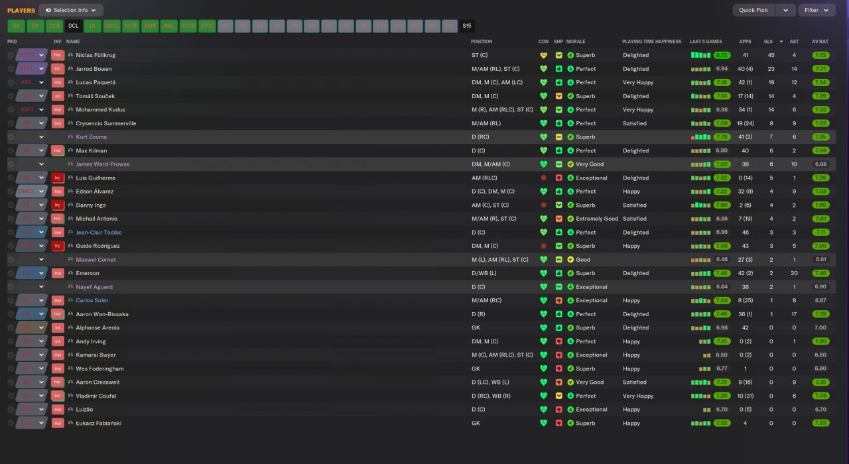Click Niclas Füllkrug's last 5 games form bars
Screen dimensions: 849x464
click(700, 55)
